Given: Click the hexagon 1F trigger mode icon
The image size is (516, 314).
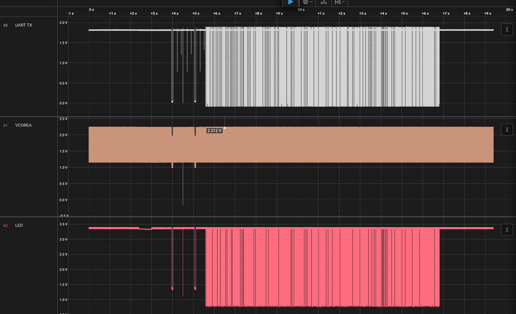Looking at the screenshot, I should [306, 2].
